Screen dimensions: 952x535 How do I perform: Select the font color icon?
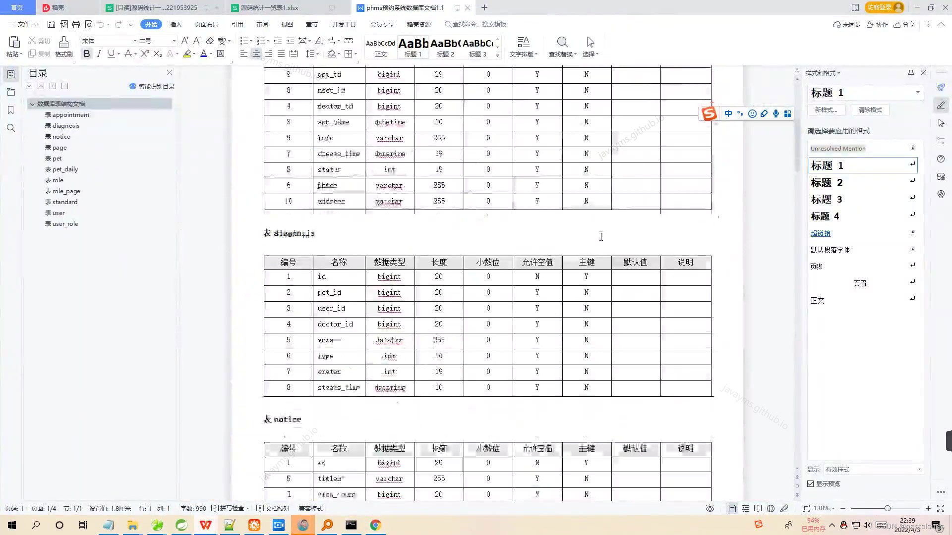coord(203,53)
